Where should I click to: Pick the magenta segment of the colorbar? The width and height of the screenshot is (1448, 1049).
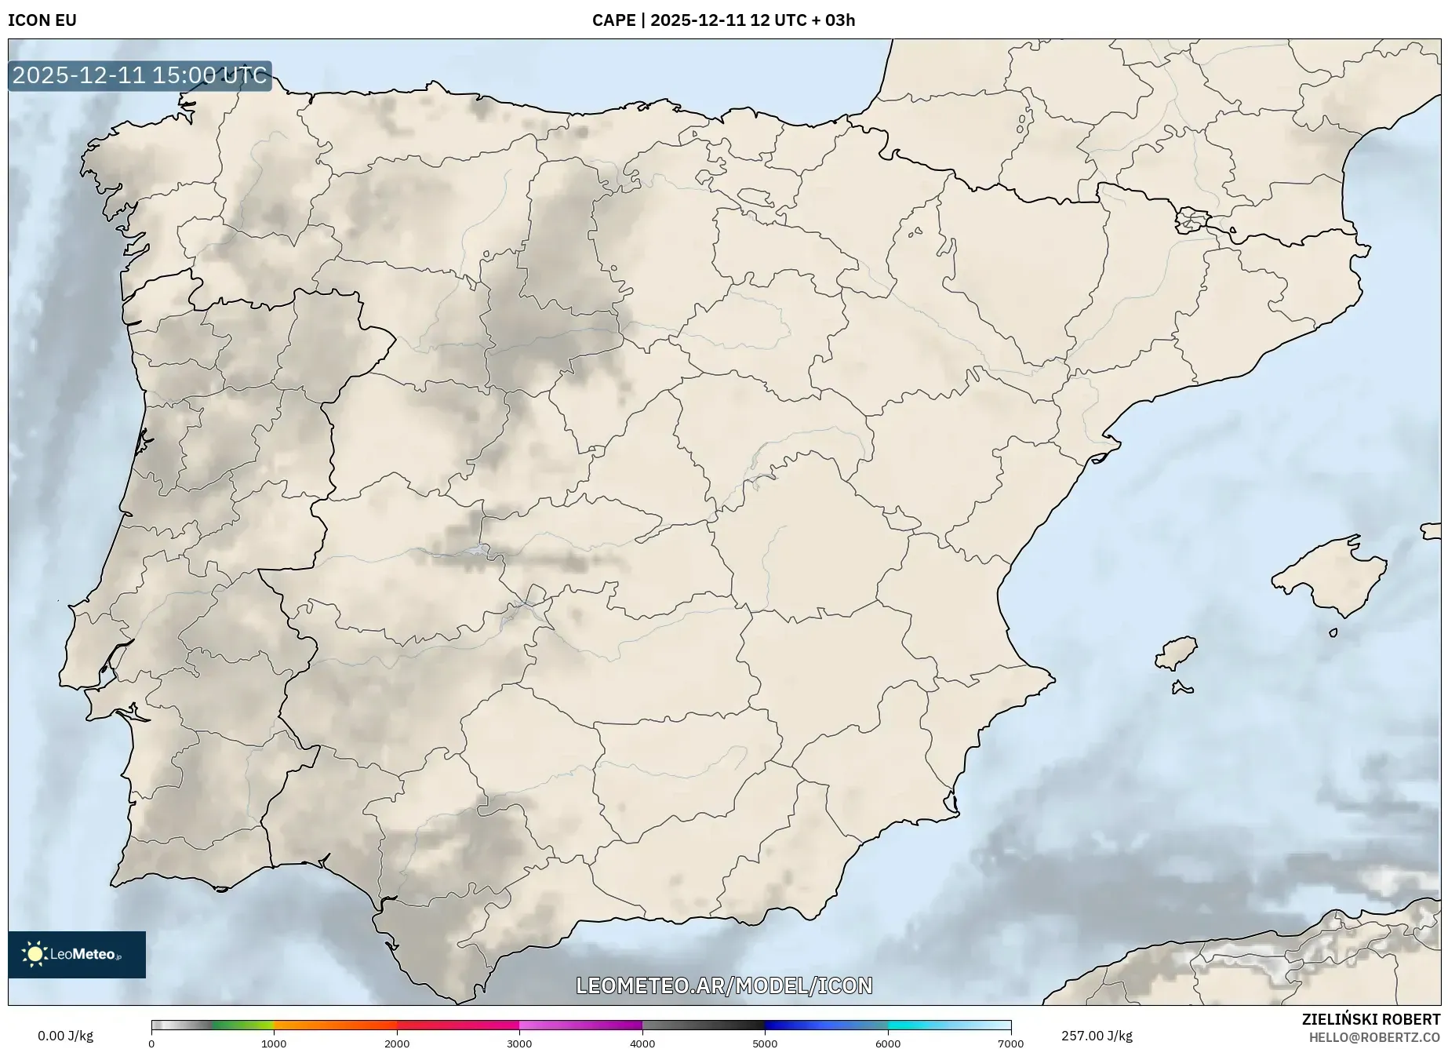coord(580,1025)
